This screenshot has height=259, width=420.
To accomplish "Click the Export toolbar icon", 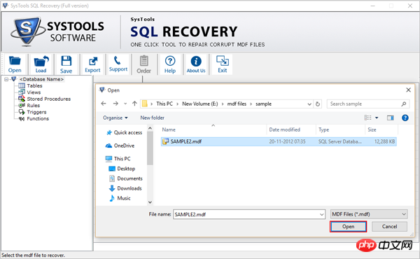I will [92, 64].
